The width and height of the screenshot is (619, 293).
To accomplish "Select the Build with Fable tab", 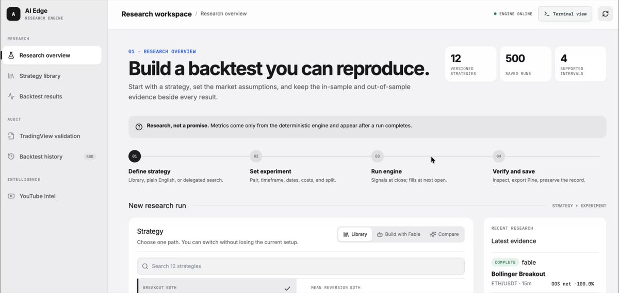I will tap(398, 234).
